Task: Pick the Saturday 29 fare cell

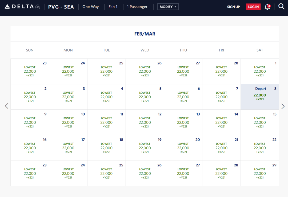Action: (260, 173)
